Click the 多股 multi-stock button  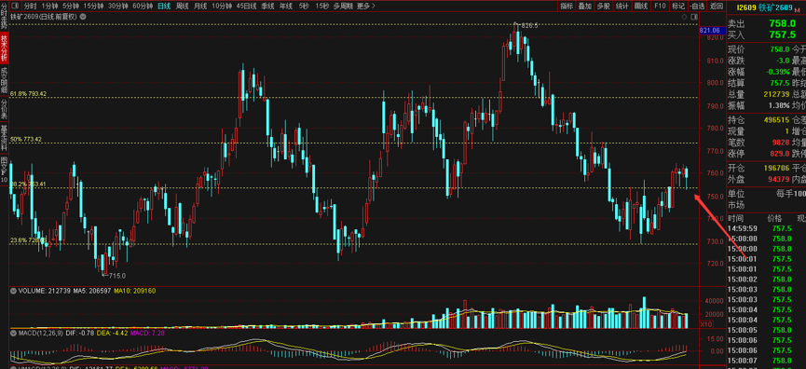point(604,7)
